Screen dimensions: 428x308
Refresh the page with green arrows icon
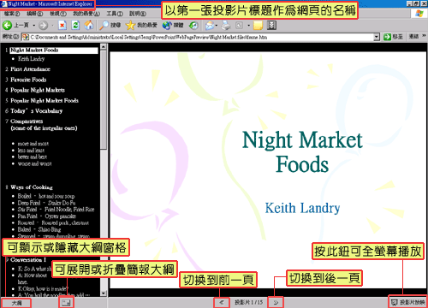click(75, 26)
